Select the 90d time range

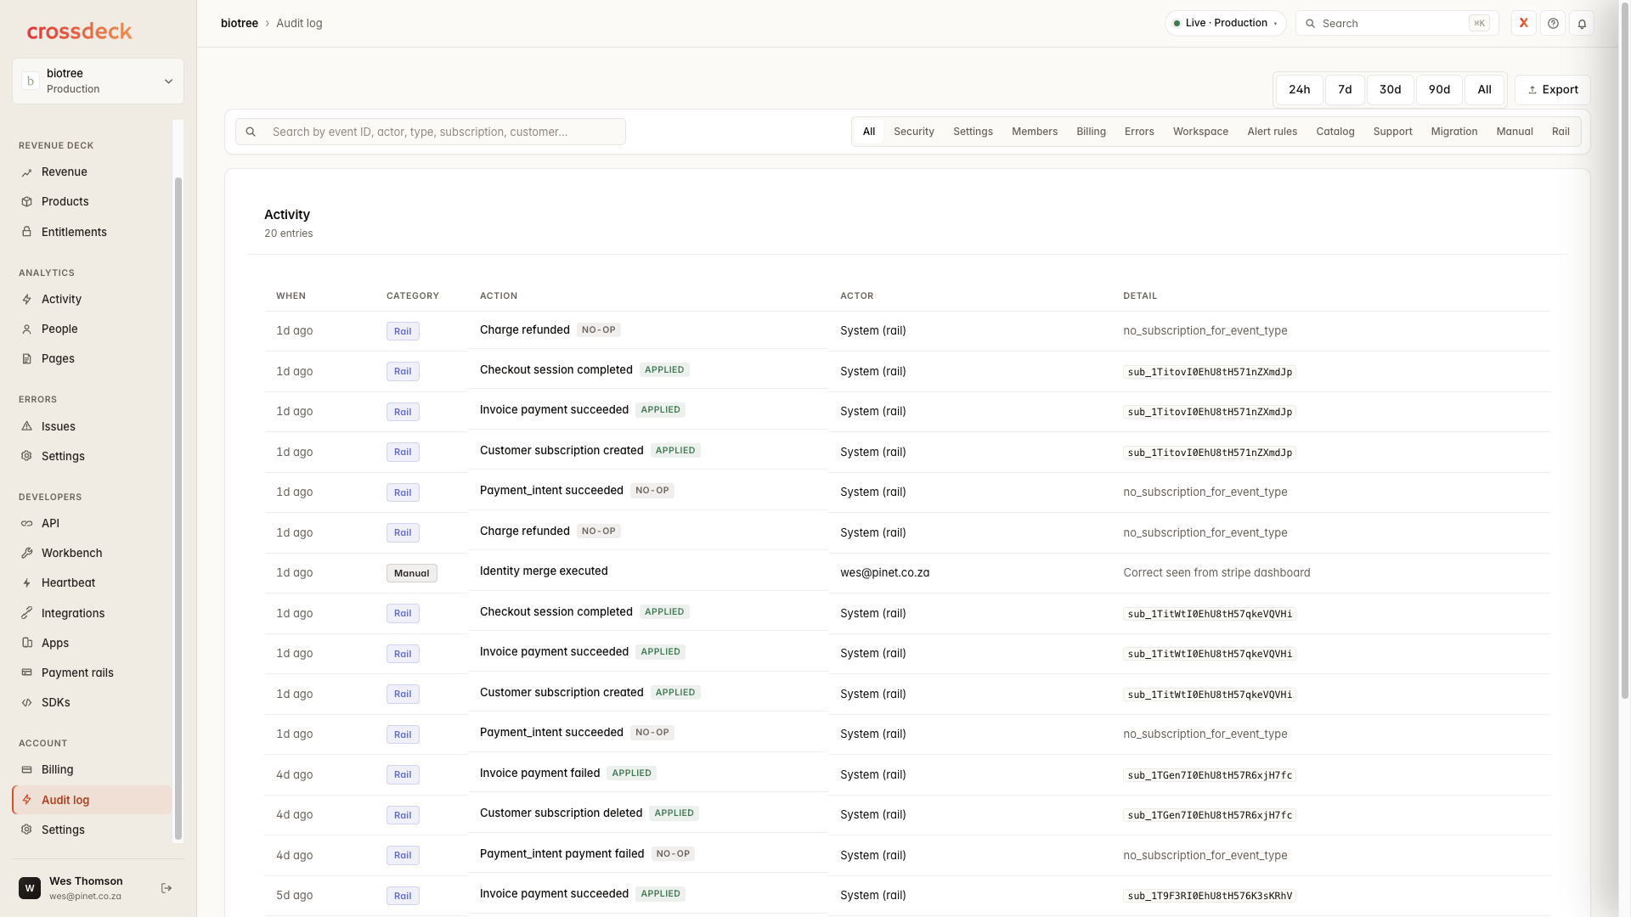click(x=1439, y=90)
